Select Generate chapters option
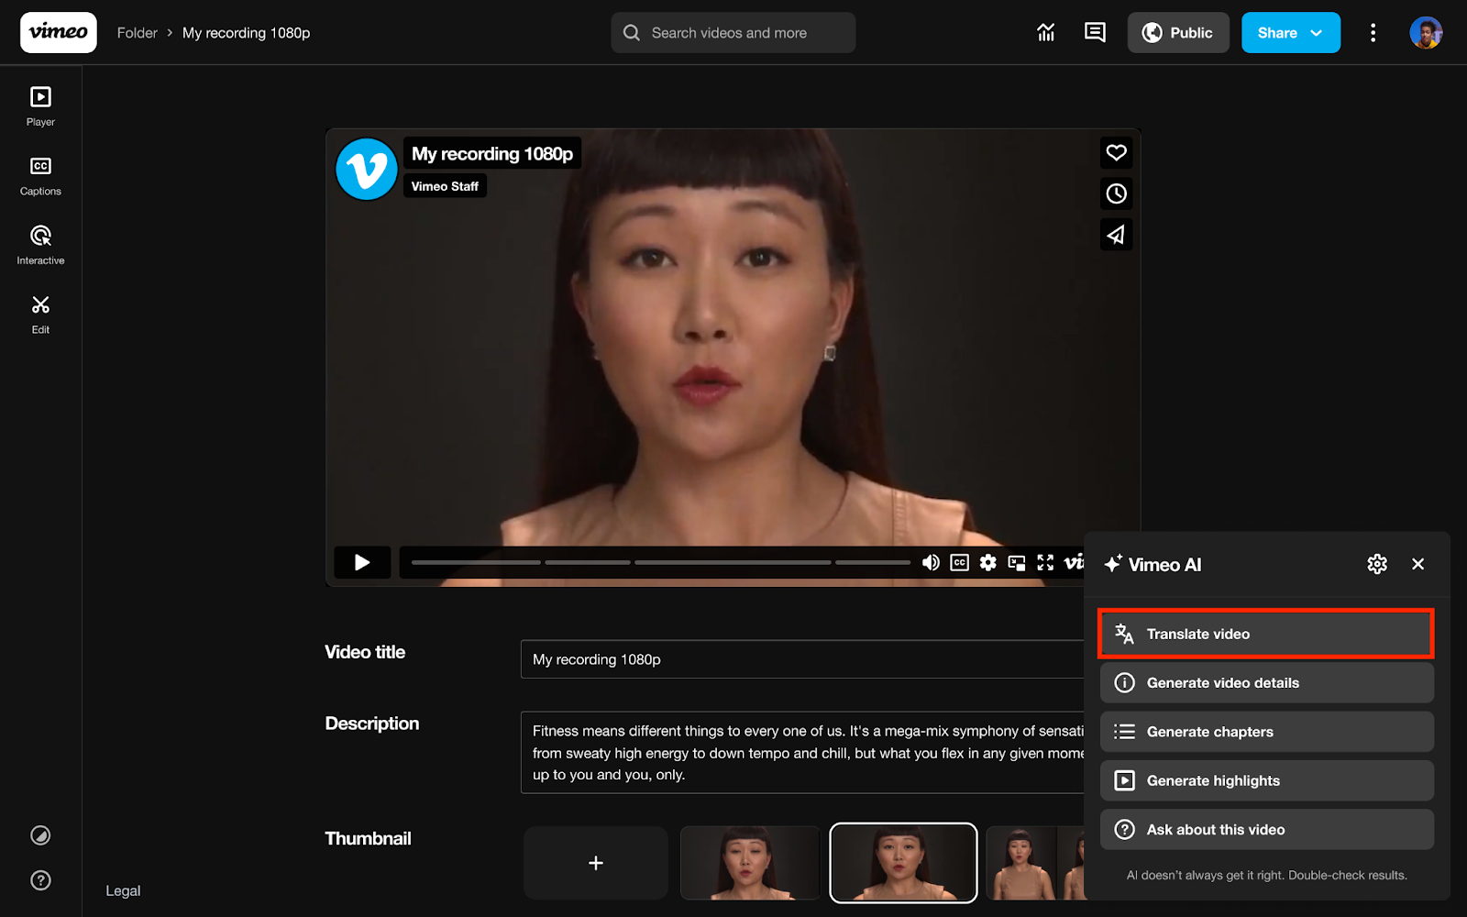Screen dimensions: 1467x917 (1265, 732)
